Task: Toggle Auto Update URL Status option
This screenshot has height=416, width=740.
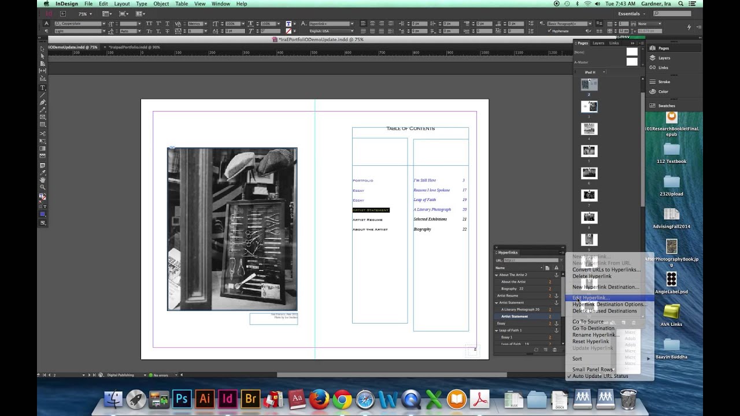Action: (x=600, y=376)
